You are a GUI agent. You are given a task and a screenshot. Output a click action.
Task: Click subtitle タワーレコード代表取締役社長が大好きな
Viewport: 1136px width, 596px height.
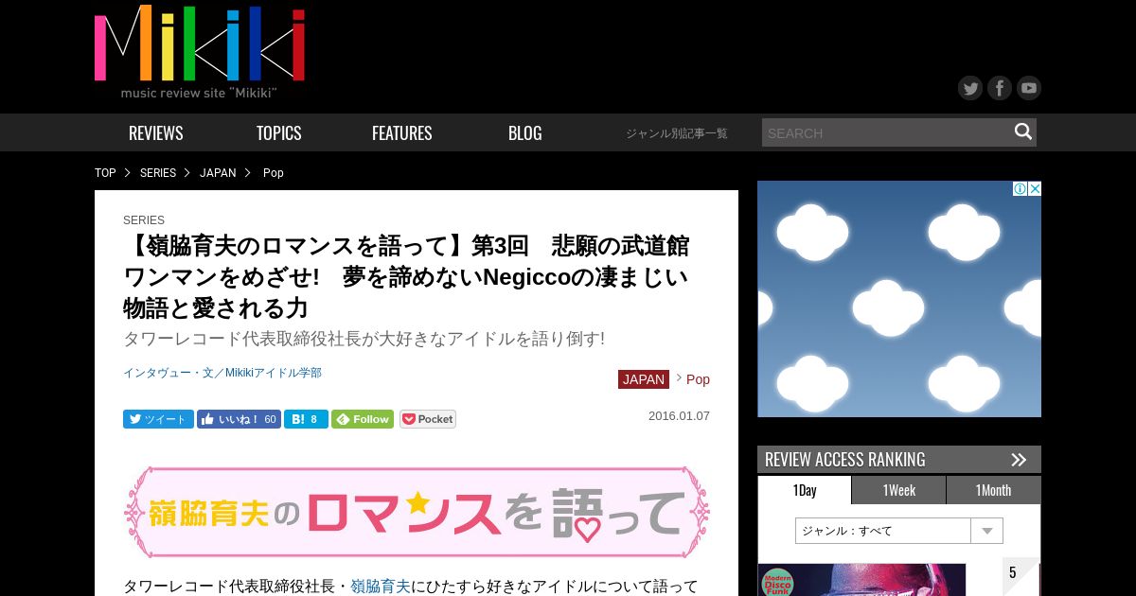[x=364, y=339]
